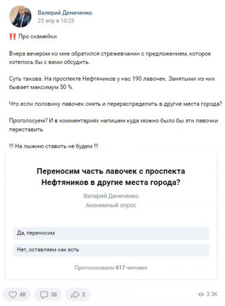Click the eye views icon
Viewport: 225px width, 306px height.
click(x=201, y=294)
